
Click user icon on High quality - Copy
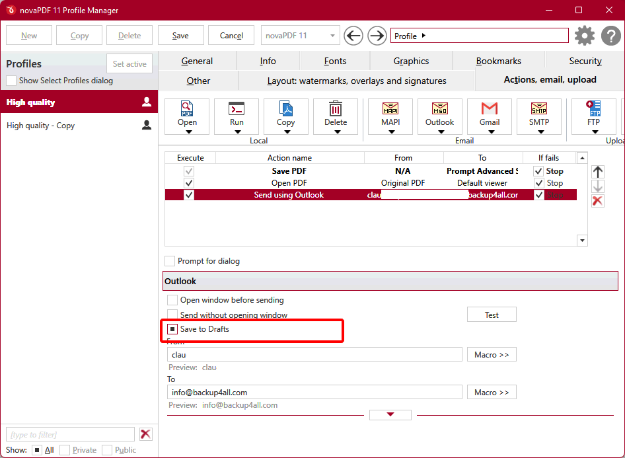coord(147,125)
